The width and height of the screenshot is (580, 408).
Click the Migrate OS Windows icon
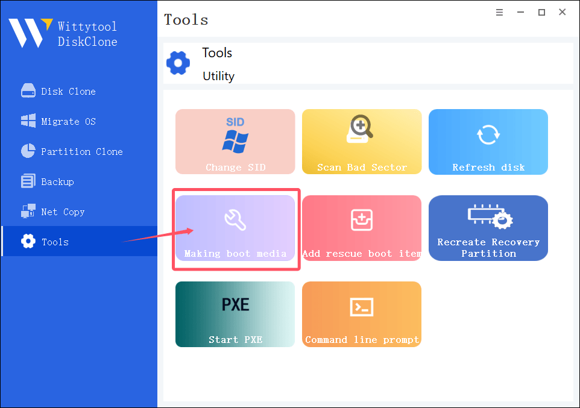tap(28, 121)
